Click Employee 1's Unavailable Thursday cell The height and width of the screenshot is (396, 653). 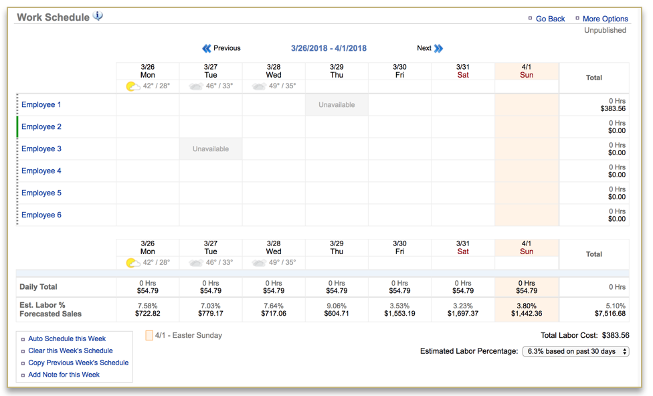click(x=337, y=105)
